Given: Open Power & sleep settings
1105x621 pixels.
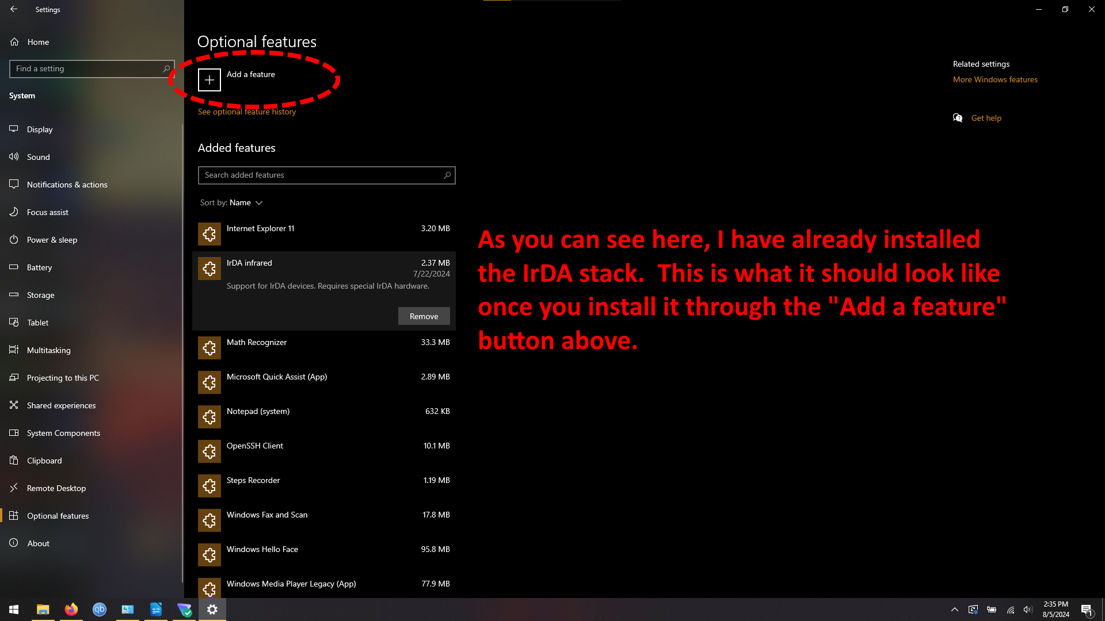Looking at the screenshot, I should tap(92, 240).
